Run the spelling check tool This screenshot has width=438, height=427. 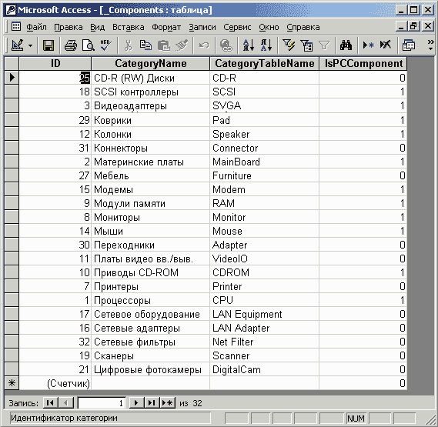click(106, 45)
